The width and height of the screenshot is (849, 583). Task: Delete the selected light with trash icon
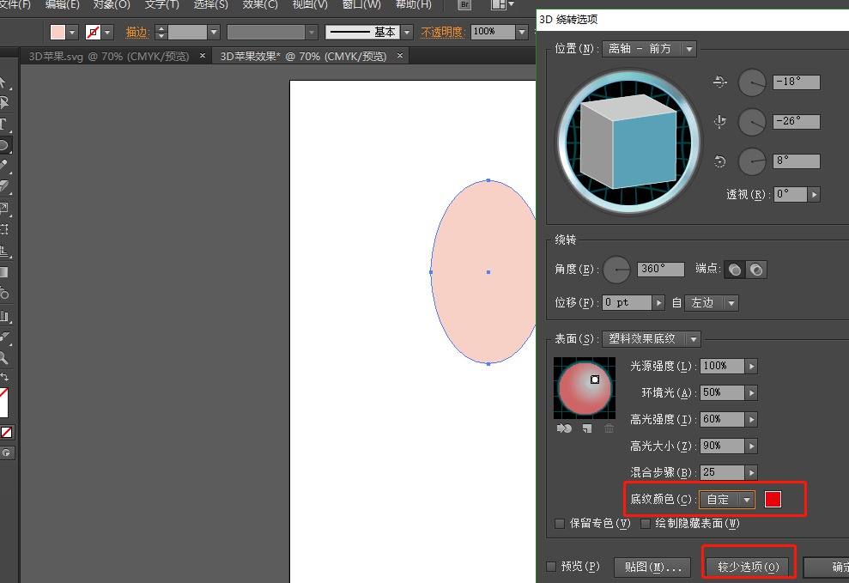tap(609, 428)
